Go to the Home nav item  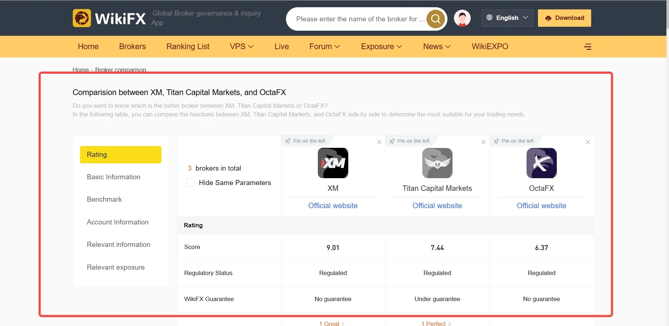click(x=88, y=47)
